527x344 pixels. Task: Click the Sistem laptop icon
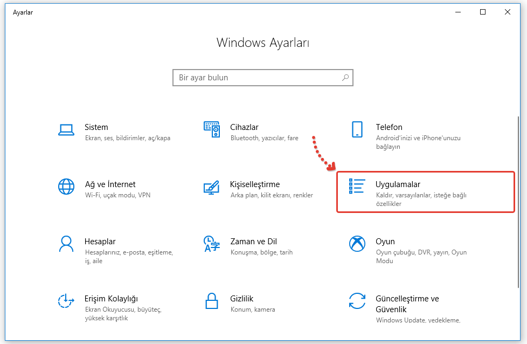(66, 129)
